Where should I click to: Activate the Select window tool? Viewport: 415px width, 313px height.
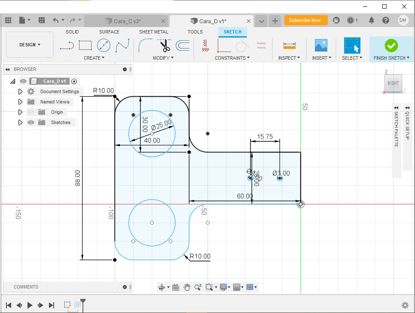pos(352,46)
